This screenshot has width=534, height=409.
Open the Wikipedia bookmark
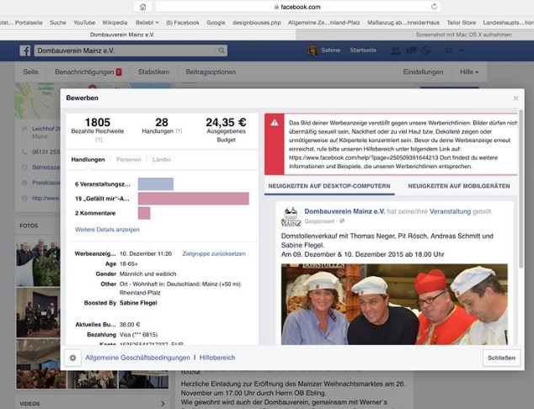115,23
